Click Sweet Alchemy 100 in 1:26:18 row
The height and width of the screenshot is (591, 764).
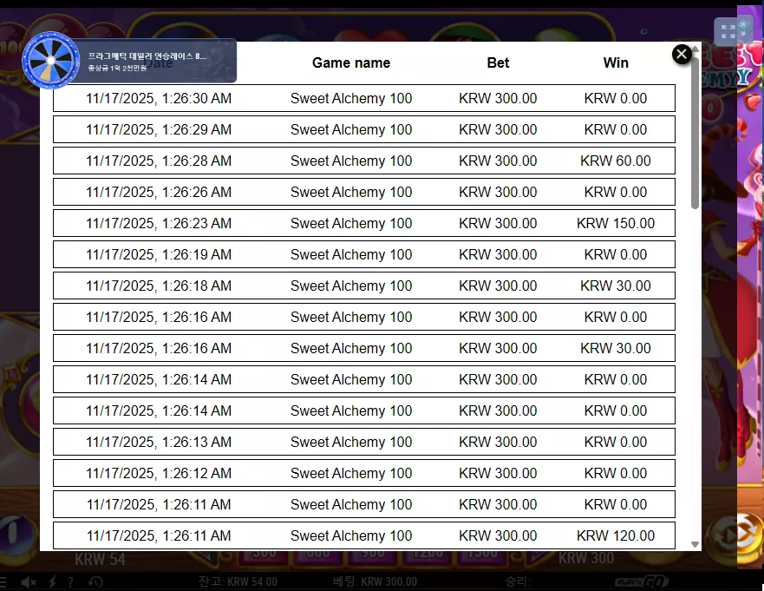(x=351, y=286)
